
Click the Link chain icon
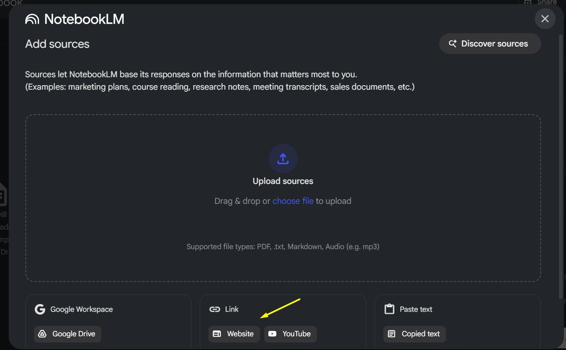point(215,309)
